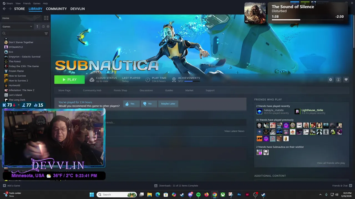Open advanced filter options icon in sidebar
The image size is (355, 199).
(46, 33)
